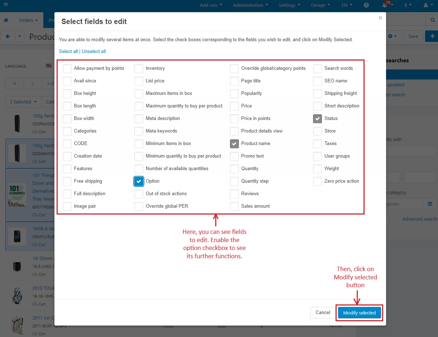Select the SEO name checkbox

tap(317, 81)
